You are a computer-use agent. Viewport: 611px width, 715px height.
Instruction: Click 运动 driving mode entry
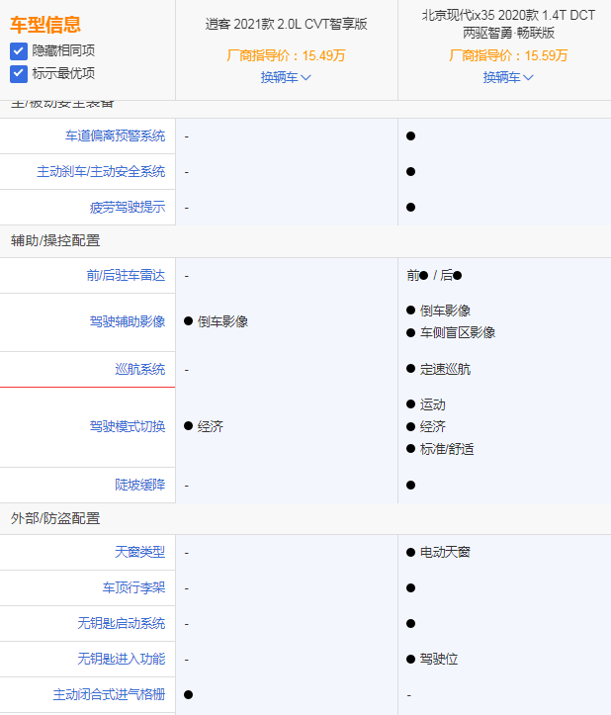click(433, 404)
